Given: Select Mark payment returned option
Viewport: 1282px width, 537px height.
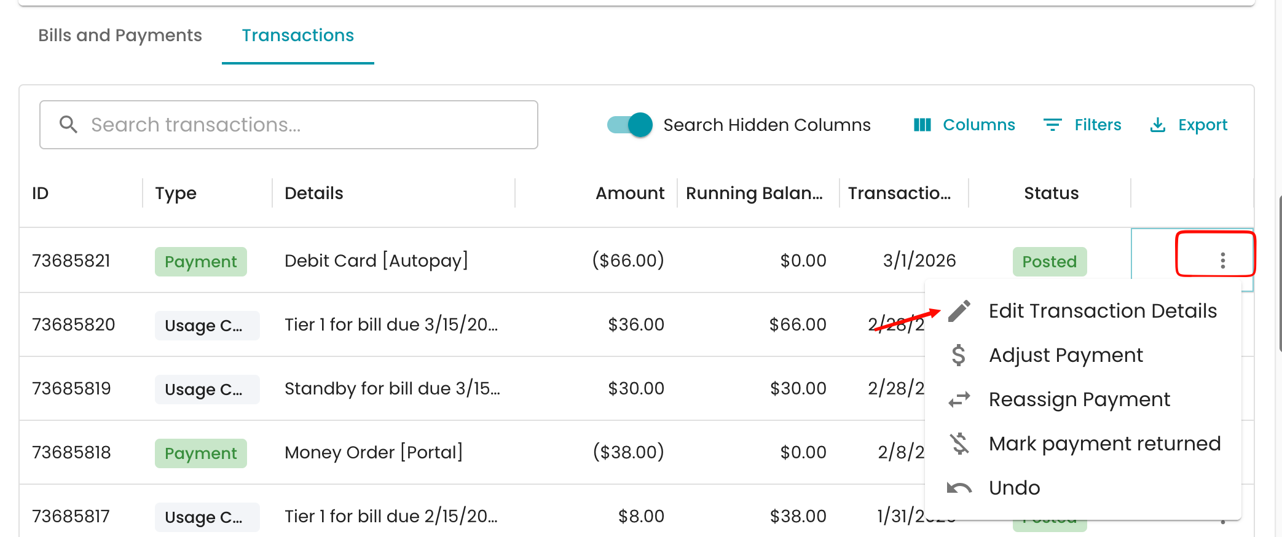Looking at the screenshot, I should 1104,444.
